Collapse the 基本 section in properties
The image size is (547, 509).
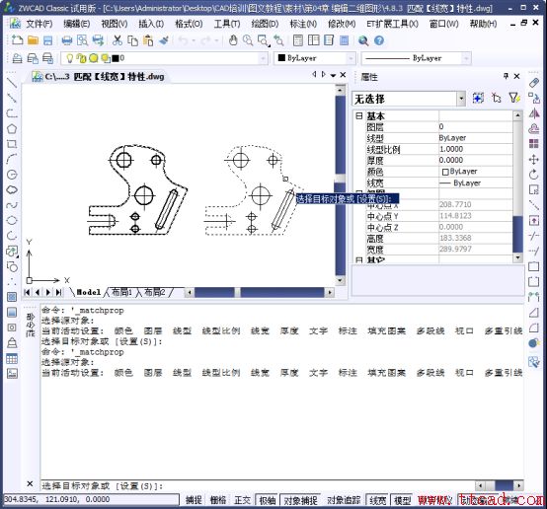pyautogui.click(x=359, y=115)
